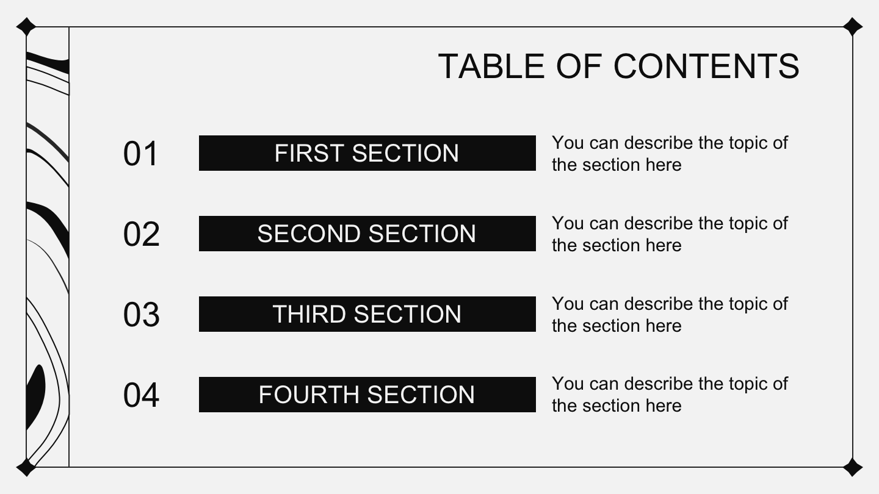Screen dimensions: 879x494
Task: Click the number 01
Action: (141, 154)
